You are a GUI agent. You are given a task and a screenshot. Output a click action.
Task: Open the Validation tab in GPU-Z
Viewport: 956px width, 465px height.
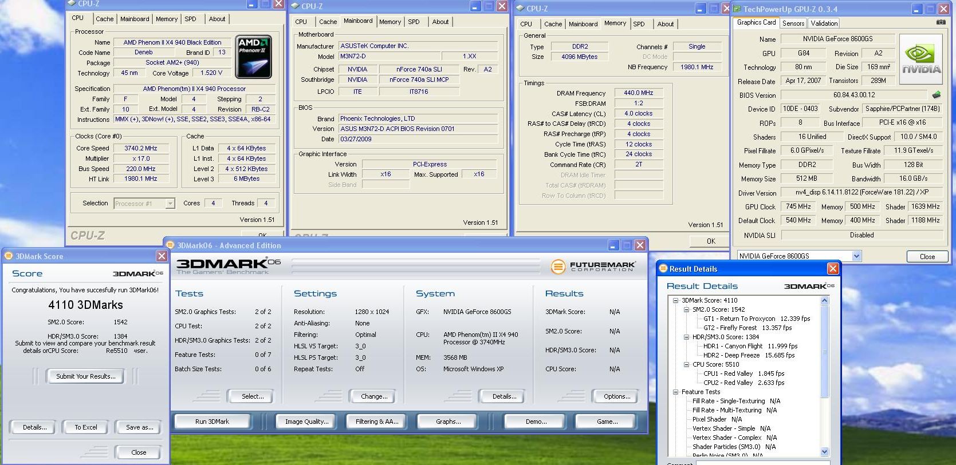tap(824, 23)
